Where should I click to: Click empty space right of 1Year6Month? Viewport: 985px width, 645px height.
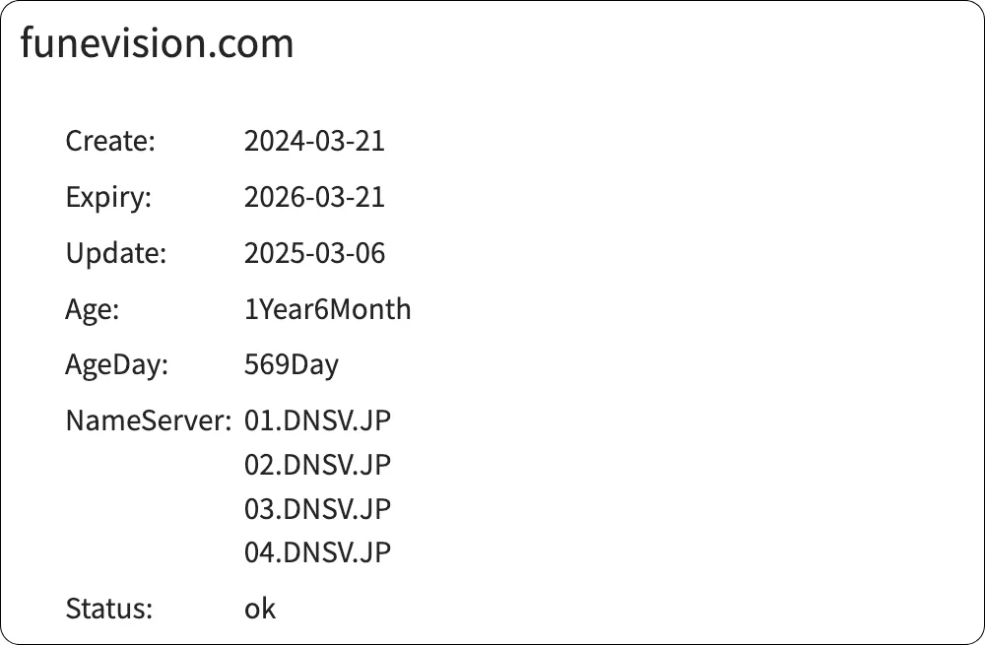coord(689,310)
